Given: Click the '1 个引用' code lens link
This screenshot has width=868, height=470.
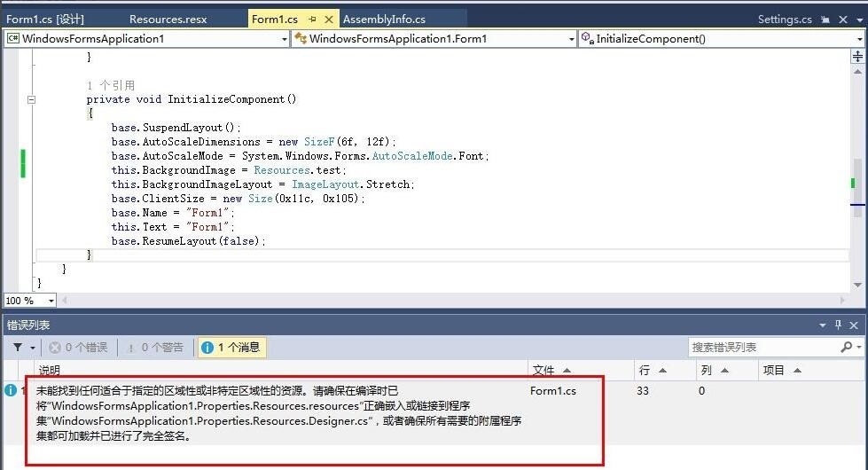Looking at the screenshot, I should point(111,85).
